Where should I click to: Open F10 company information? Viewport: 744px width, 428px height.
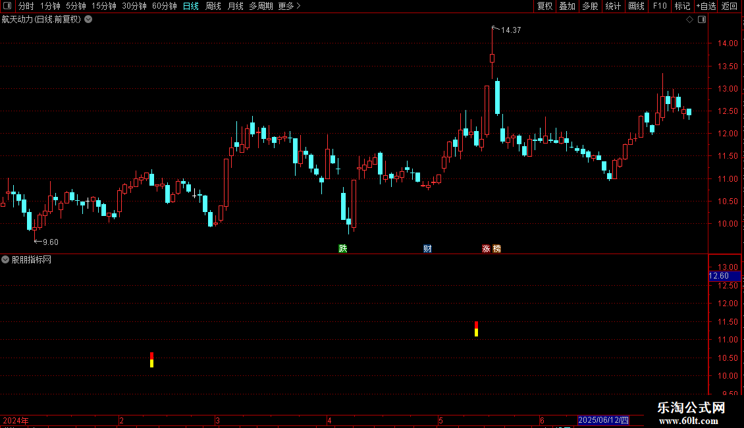[x=660, y=6]
